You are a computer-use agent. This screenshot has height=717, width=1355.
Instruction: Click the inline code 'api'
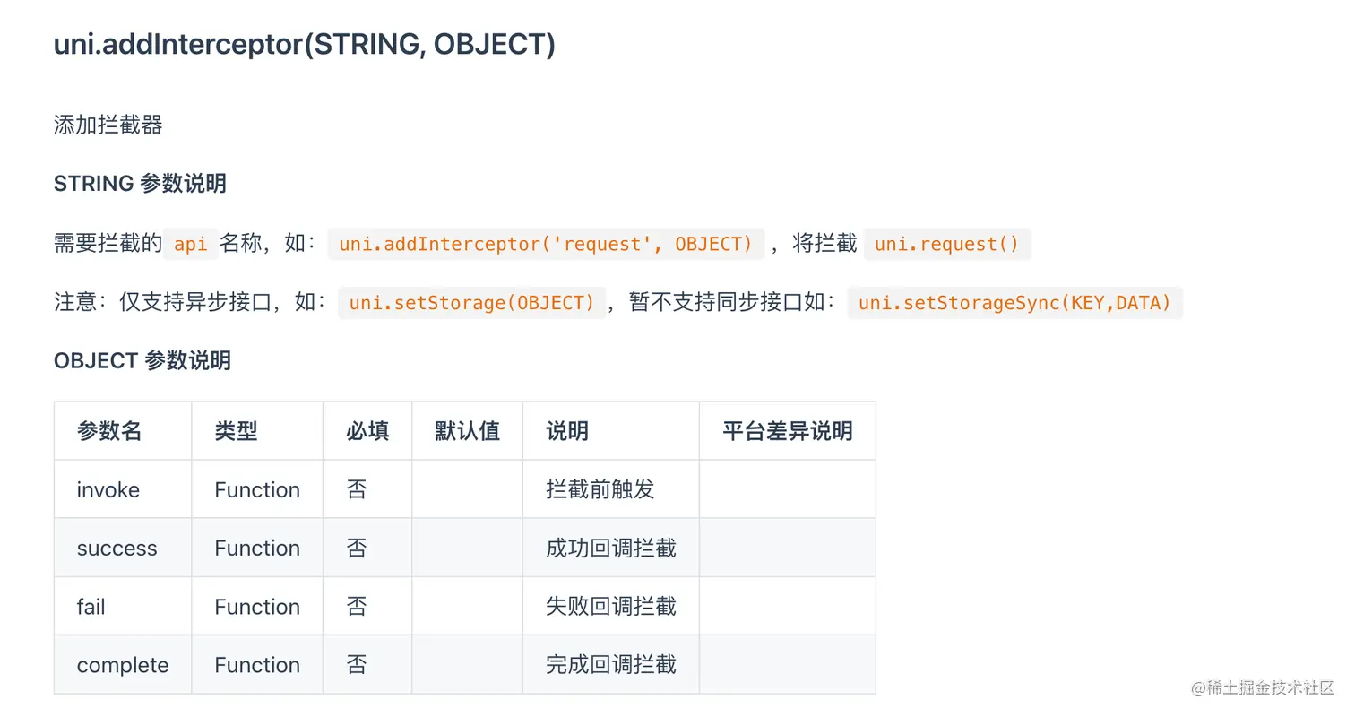coord(191,244)
